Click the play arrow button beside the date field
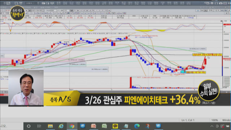Viewport: 231px width, 130px height. [x=26, y=10]
